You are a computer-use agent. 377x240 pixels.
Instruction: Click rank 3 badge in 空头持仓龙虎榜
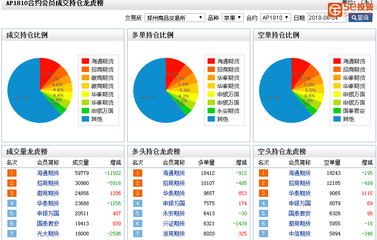click(263, 193)
